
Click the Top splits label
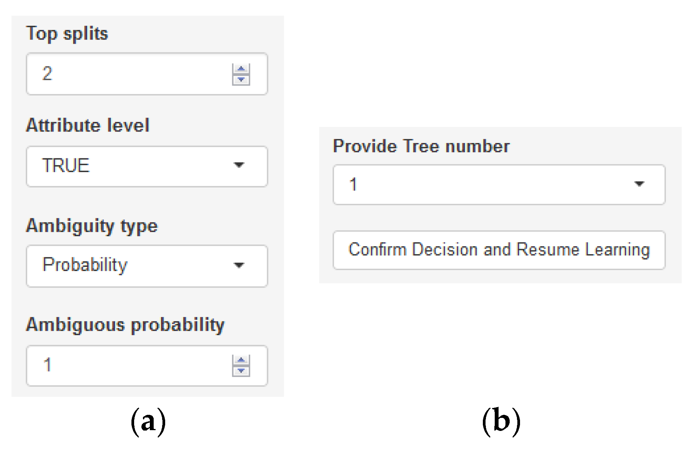click(x=67, y=34)
